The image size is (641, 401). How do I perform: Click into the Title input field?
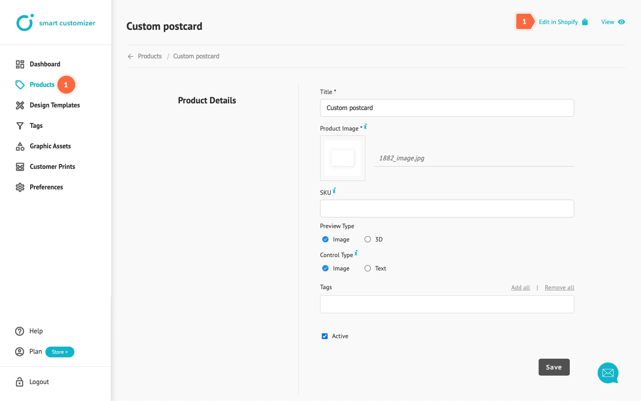point(447,108)
